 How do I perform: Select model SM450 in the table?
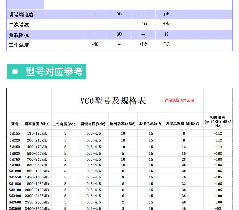pyautogui.click(x=15, y=147)
